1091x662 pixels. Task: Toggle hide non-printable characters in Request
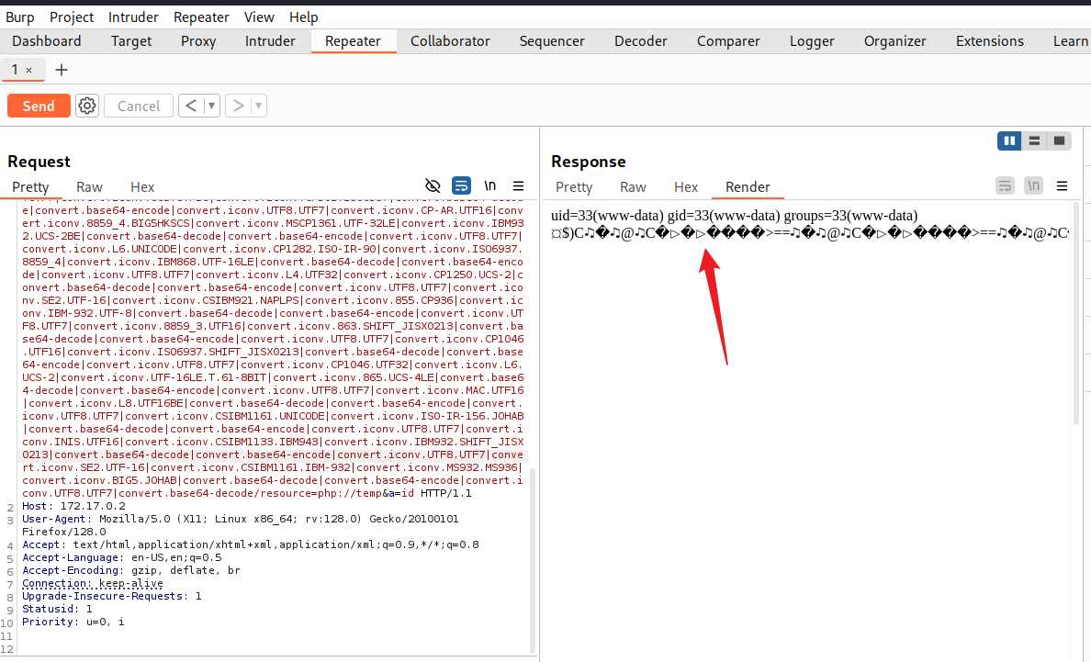point(433,185)
